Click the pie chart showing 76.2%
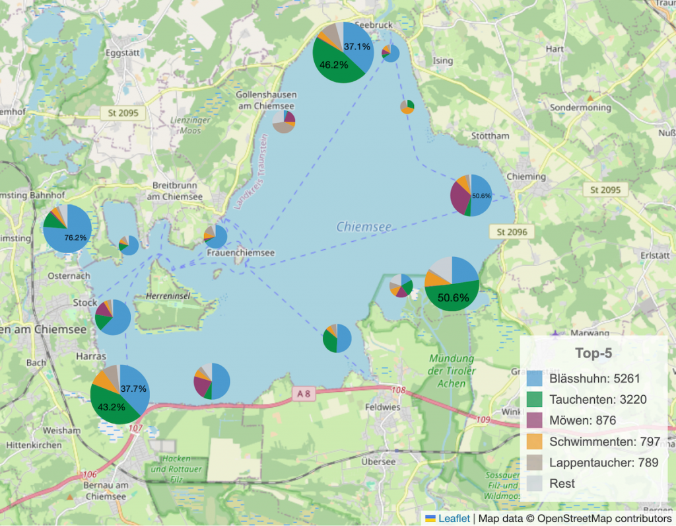 coord(67,229)
